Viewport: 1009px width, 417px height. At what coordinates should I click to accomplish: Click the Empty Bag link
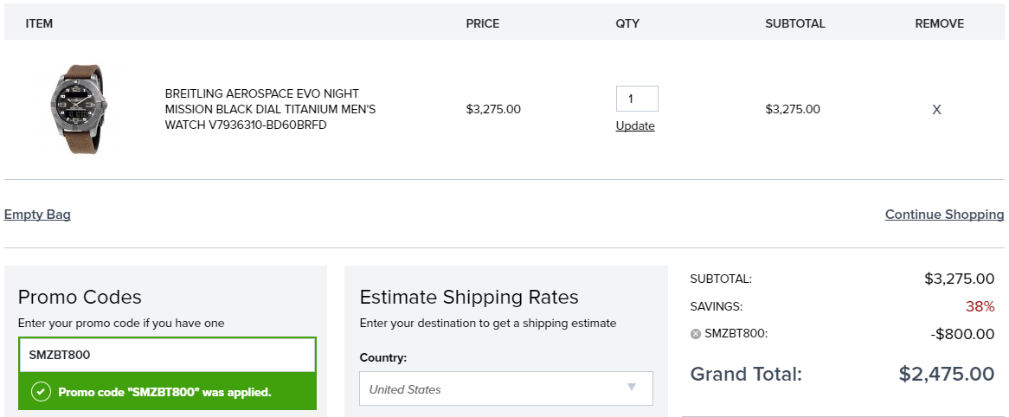37,215
